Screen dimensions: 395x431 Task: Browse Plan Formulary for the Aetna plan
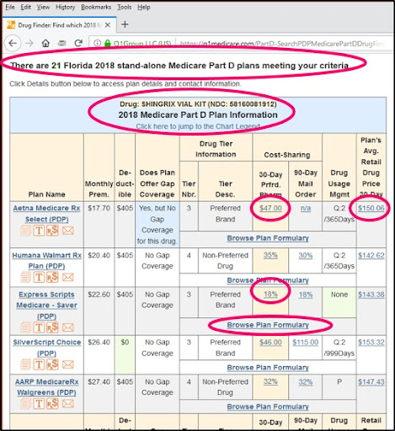point(268,238)
